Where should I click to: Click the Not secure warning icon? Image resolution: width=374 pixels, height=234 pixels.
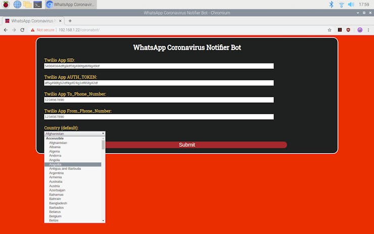coord(33,30)
